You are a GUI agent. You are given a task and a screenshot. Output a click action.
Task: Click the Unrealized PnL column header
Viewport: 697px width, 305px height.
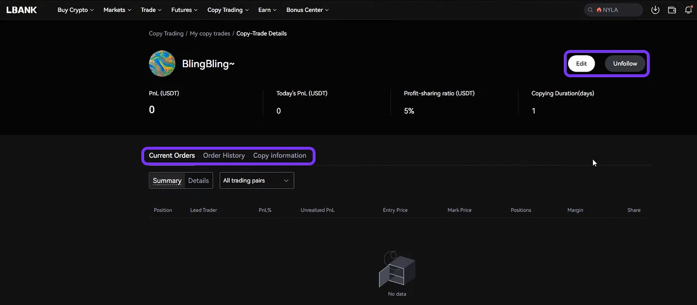[x=317, y=210]
